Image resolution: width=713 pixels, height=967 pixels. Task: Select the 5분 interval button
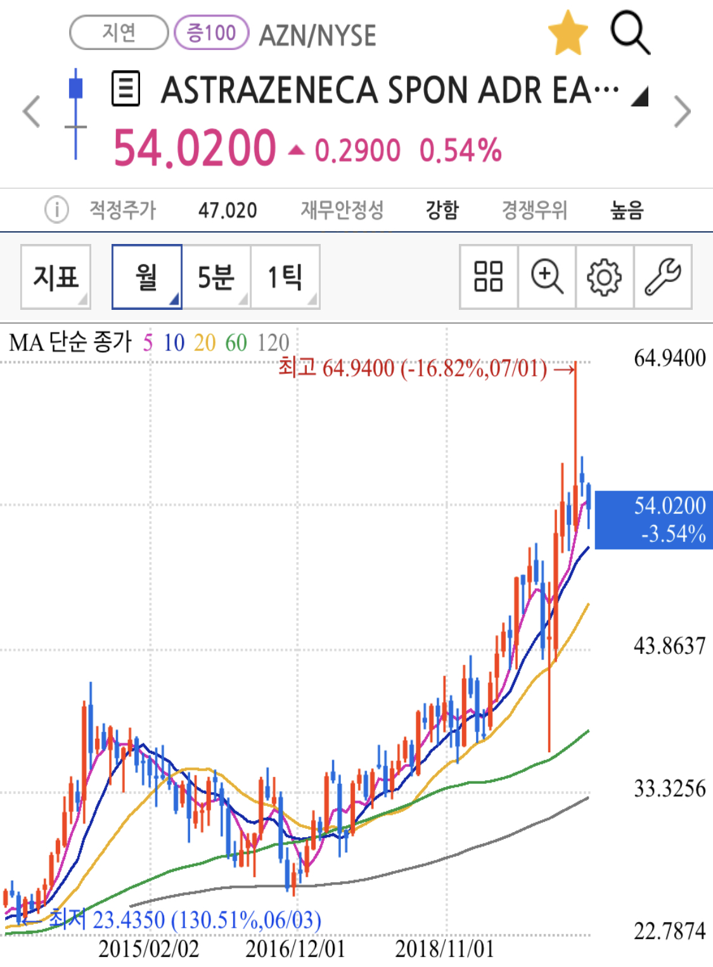point(216,277)
